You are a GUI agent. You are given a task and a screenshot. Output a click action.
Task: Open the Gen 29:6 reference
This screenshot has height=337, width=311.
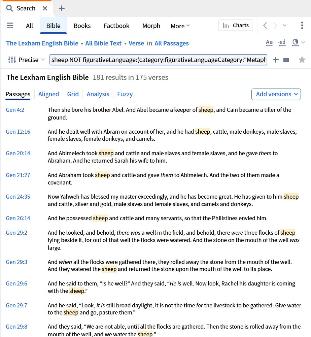16,283
